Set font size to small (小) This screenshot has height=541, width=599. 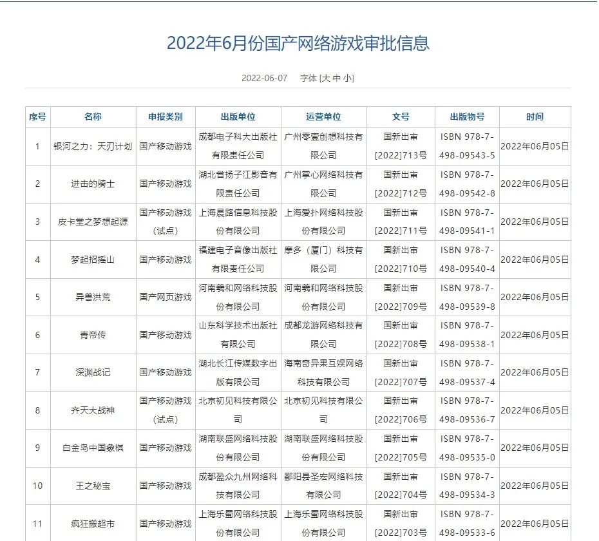347,78
